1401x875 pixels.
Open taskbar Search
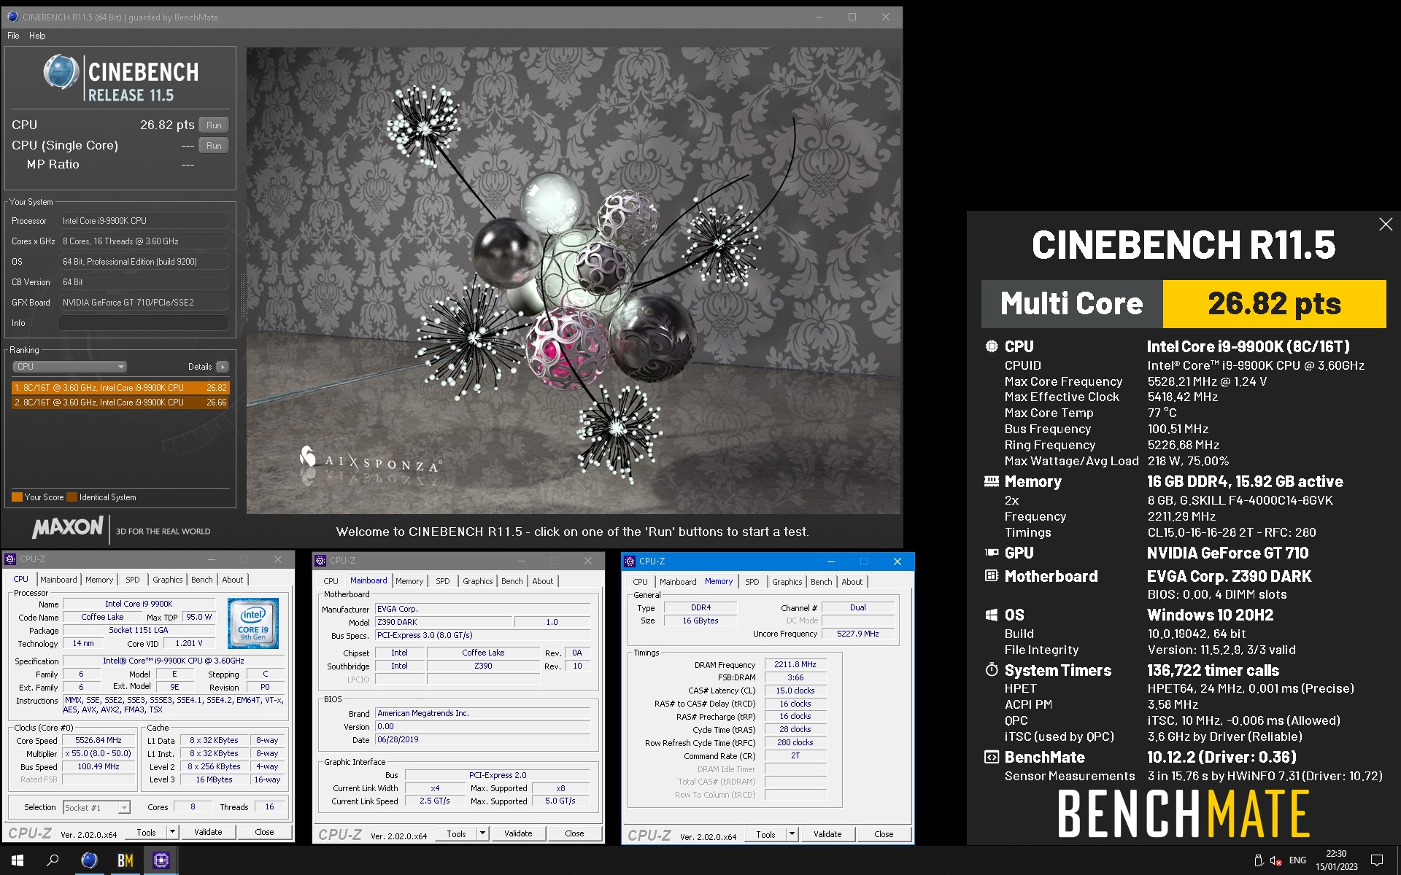(x=53, y=860)
